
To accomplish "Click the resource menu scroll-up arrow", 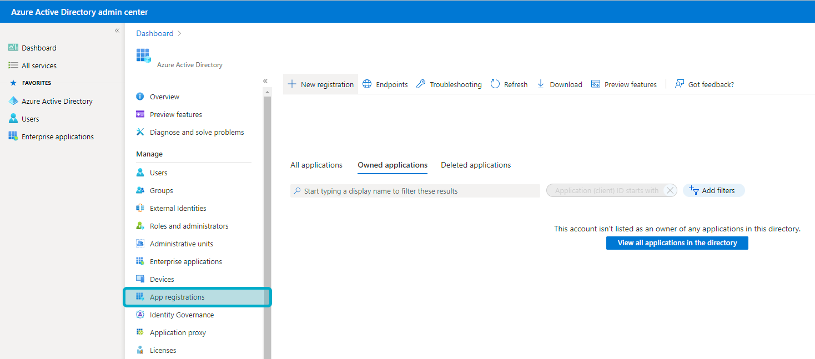I will (x=267, y=92).
